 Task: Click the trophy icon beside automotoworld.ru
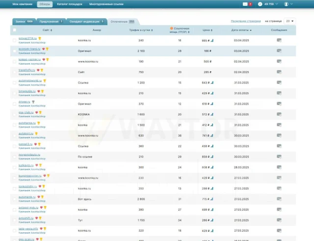pyautogui.click(x=45, y=80)
